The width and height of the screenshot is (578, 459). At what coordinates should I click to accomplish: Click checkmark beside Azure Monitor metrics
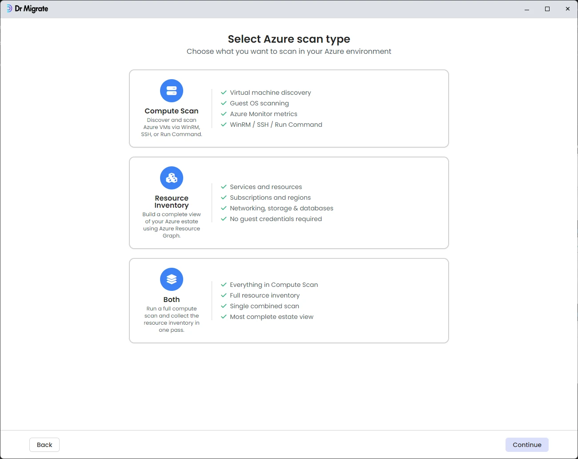click(x=224, y=114)
